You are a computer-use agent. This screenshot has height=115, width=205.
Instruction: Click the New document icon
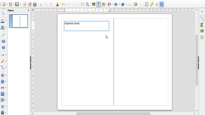tap(4, 4)
